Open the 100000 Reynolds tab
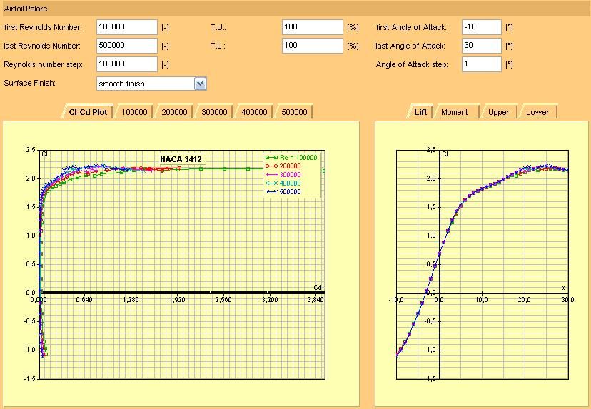The height and width of the screenshot is (409, 591). coord(134,112)
